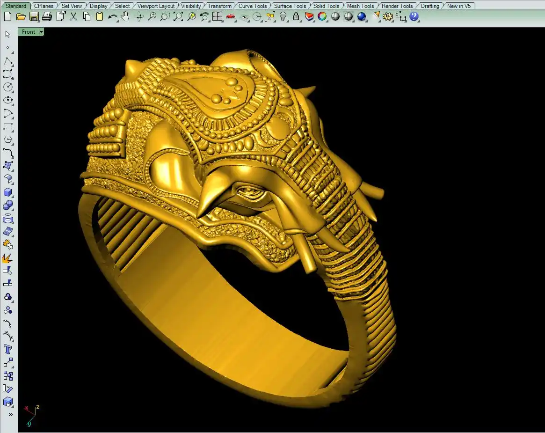545x433 pixels.
Task: Select the Polyline tool in the sidebar
Action: click(x=8, y=62)
